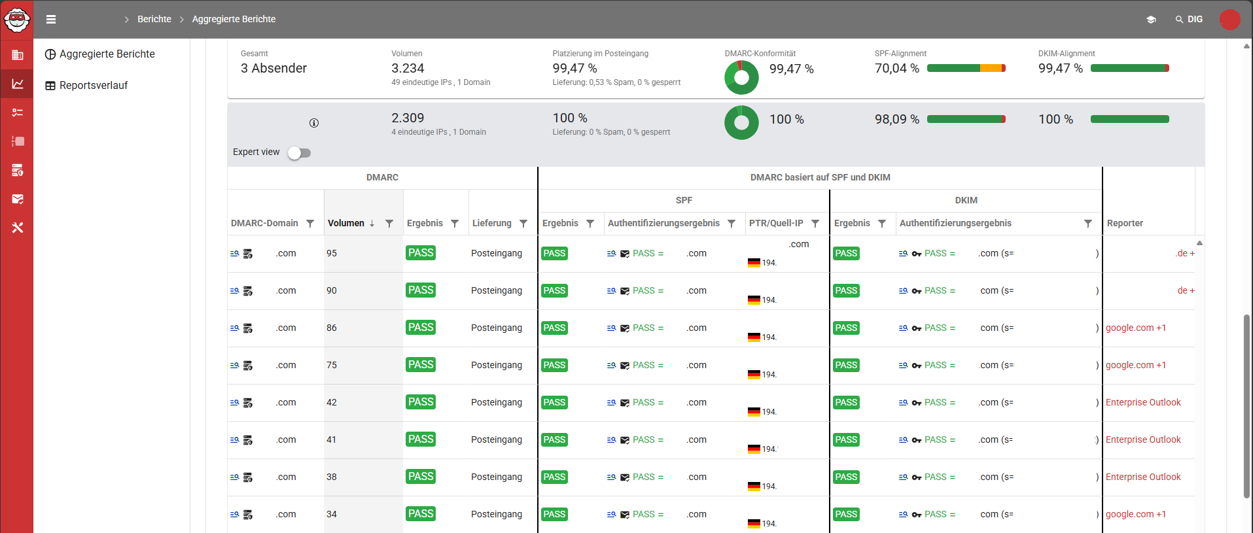The image size is (1253, 533).
Task: Toggle the Expert view switch
Action: 300,152
